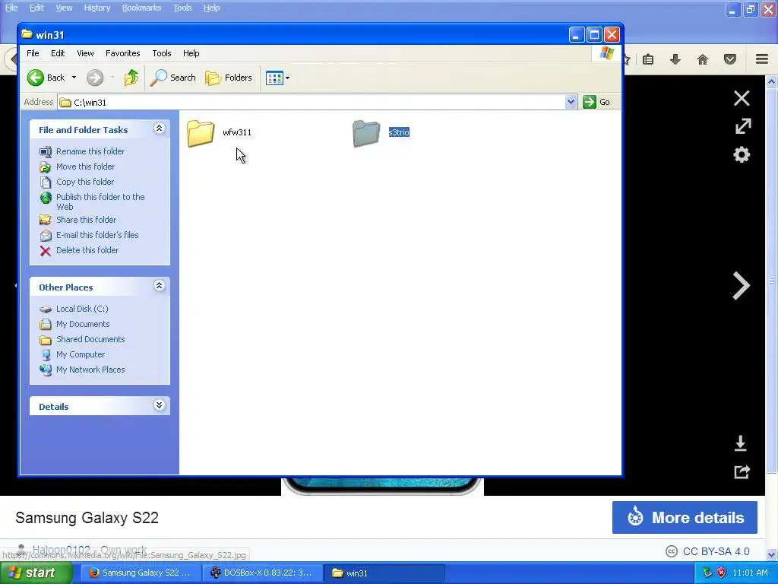The width and height of the screenshot is (778, 584).
Task: Collapse the Other Places panel
Action: point(159,286)
